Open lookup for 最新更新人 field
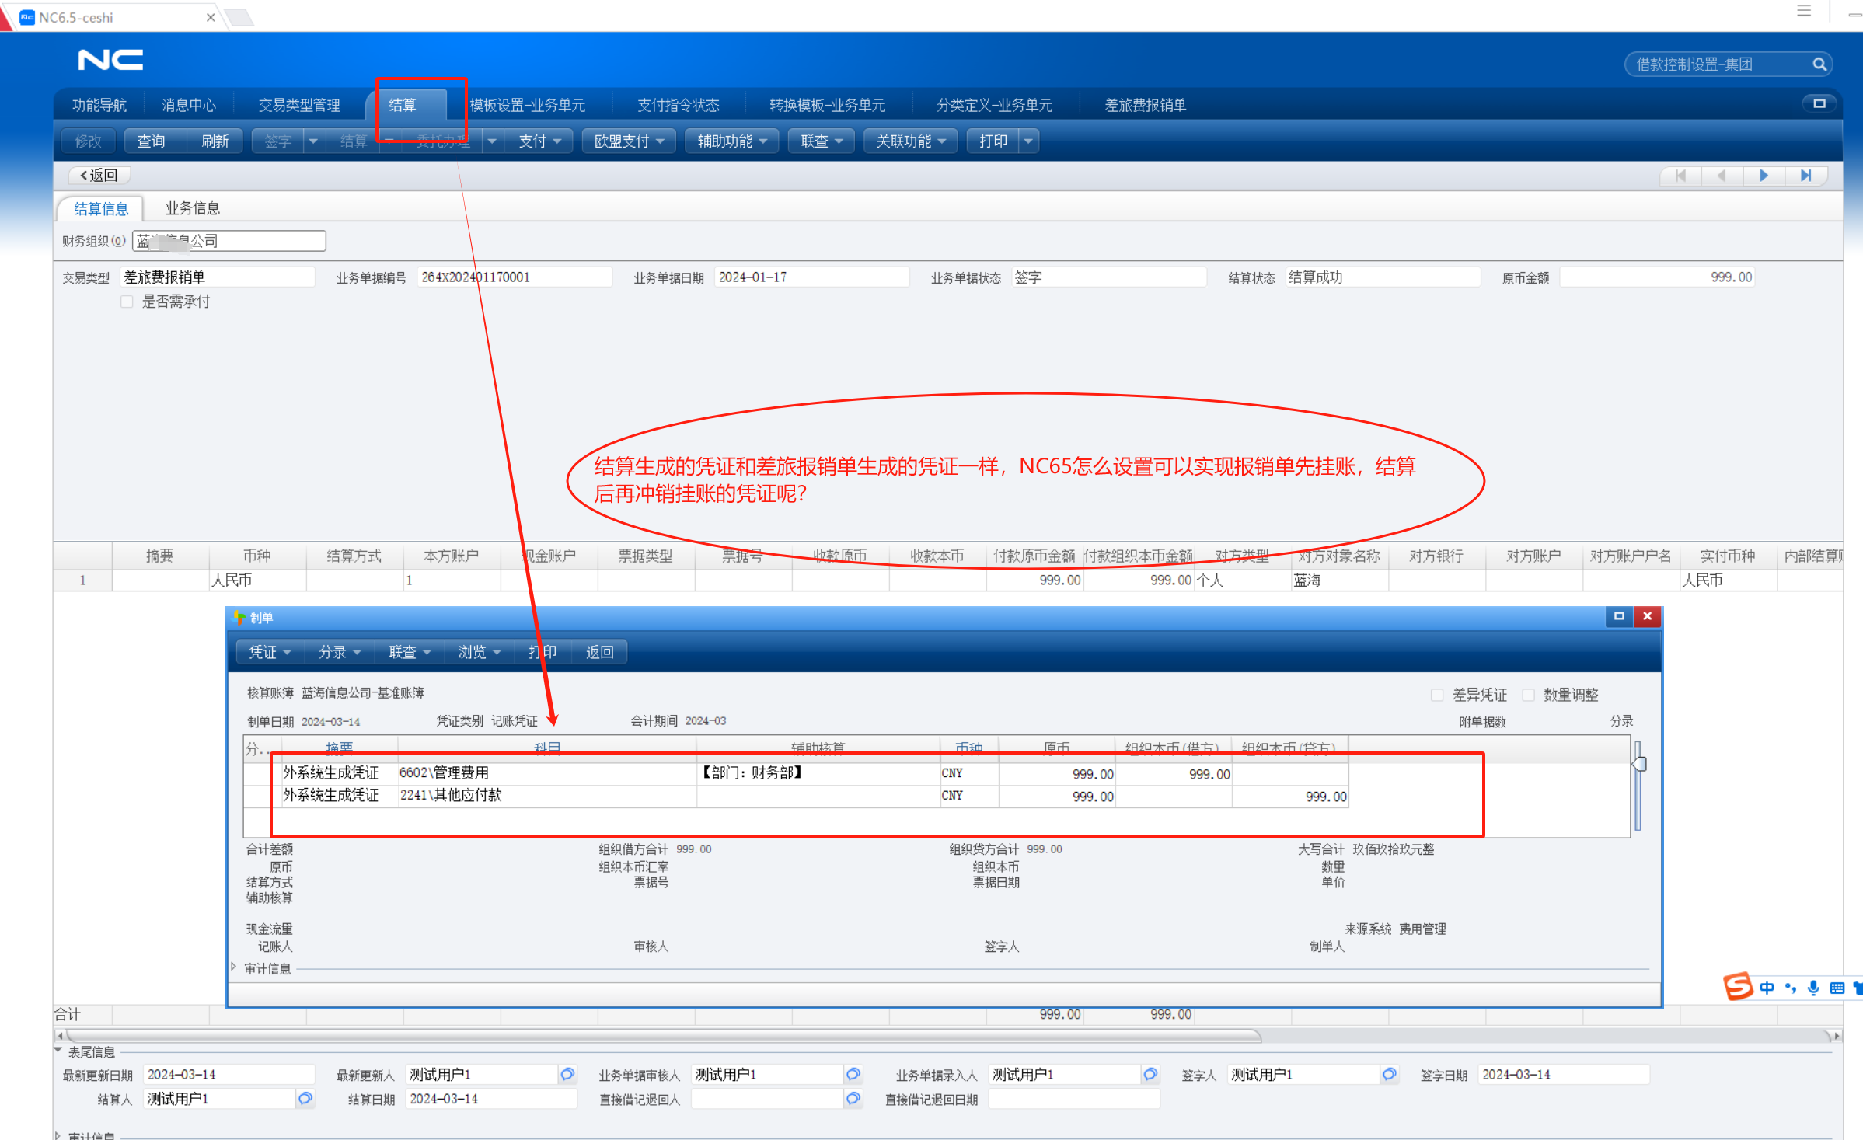1863x1140 pixels. (567, 1074)
